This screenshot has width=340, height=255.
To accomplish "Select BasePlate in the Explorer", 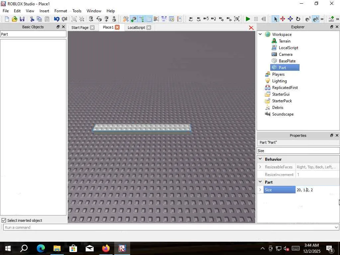I will click(287, 61).
